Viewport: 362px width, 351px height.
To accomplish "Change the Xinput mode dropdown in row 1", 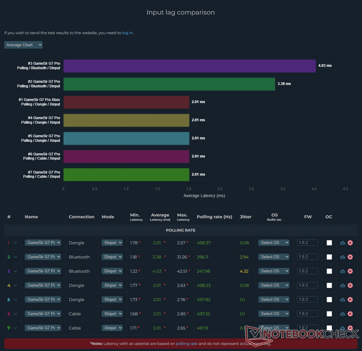I will click(112, 242).
